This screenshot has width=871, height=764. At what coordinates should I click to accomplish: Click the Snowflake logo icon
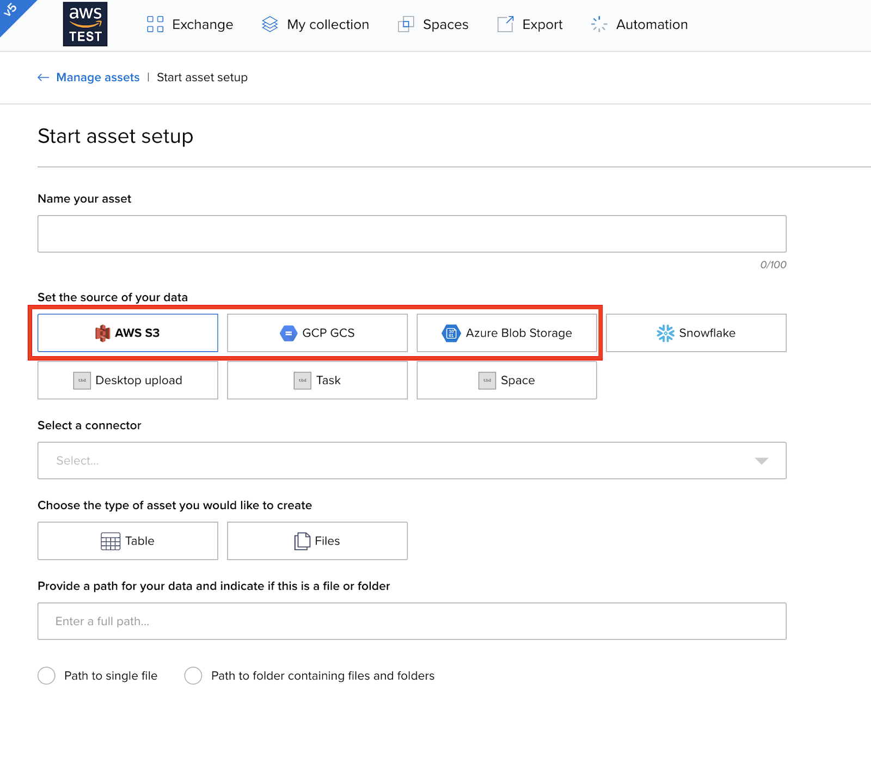click(x=665, y=333)
